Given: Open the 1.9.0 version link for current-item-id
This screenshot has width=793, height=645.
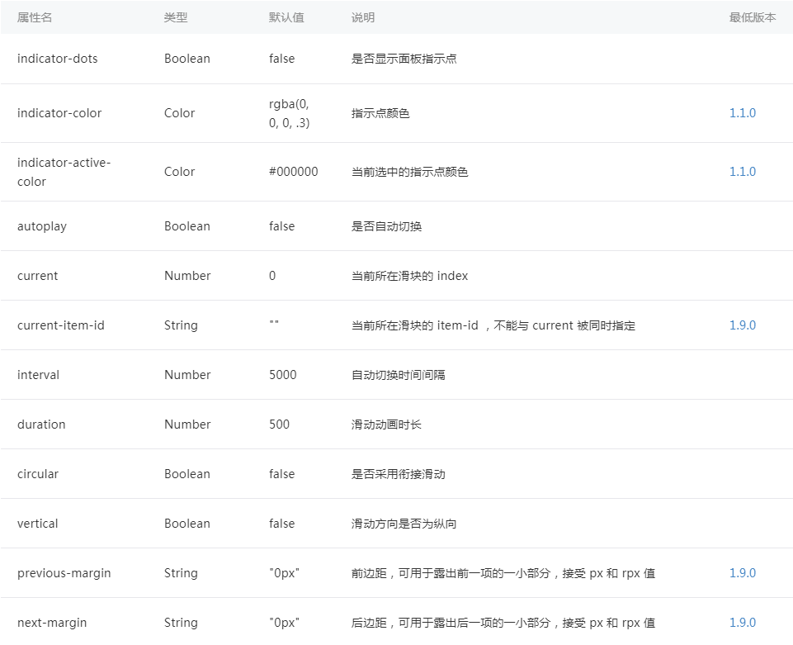Looking at the screenshot, I should pos(742,325).
